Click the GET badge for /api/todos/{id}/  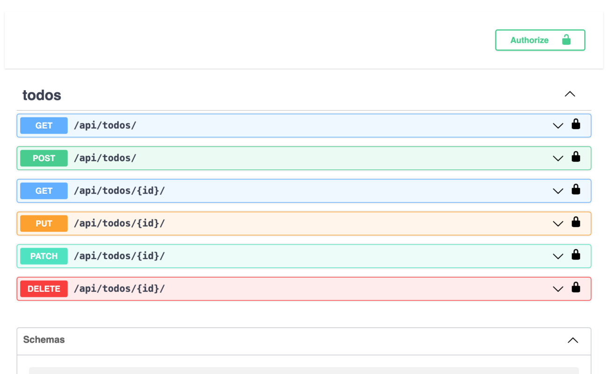tap(44, 191)
